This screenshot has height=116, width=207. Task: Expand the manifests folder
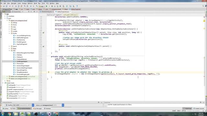(5, 16)
